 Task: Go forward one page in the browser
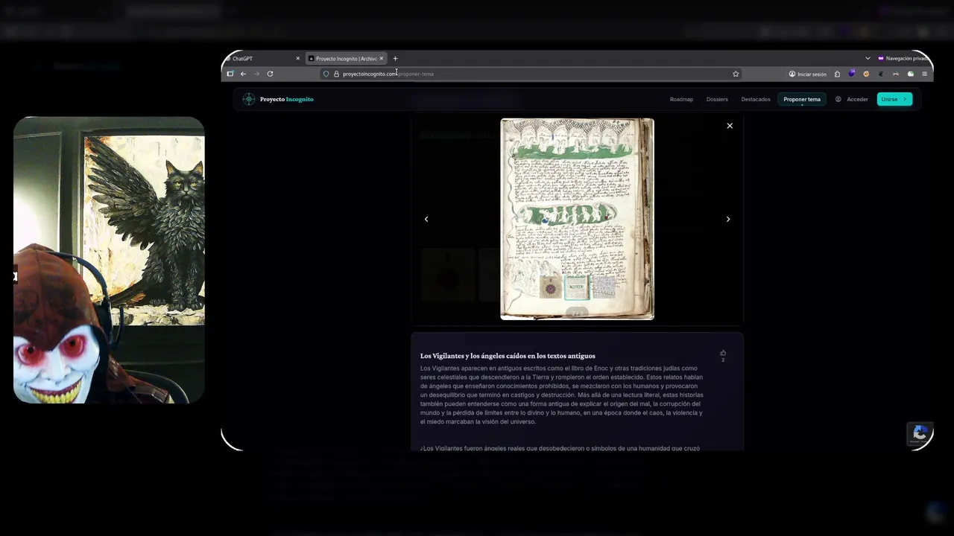click(x=256, y=74)
